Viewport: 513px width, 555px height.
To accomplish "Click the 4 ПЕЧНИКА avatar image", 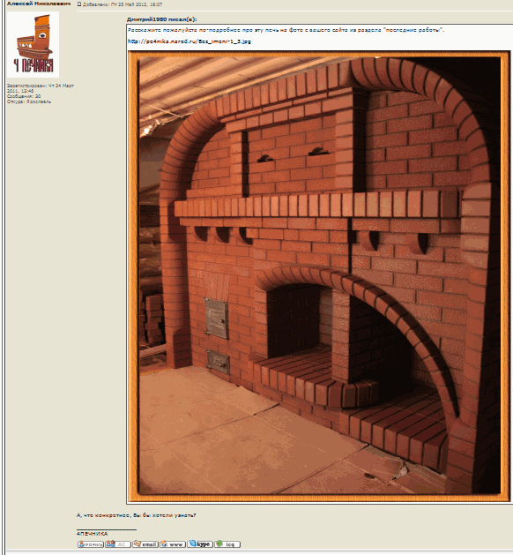I will coord(33,45).
